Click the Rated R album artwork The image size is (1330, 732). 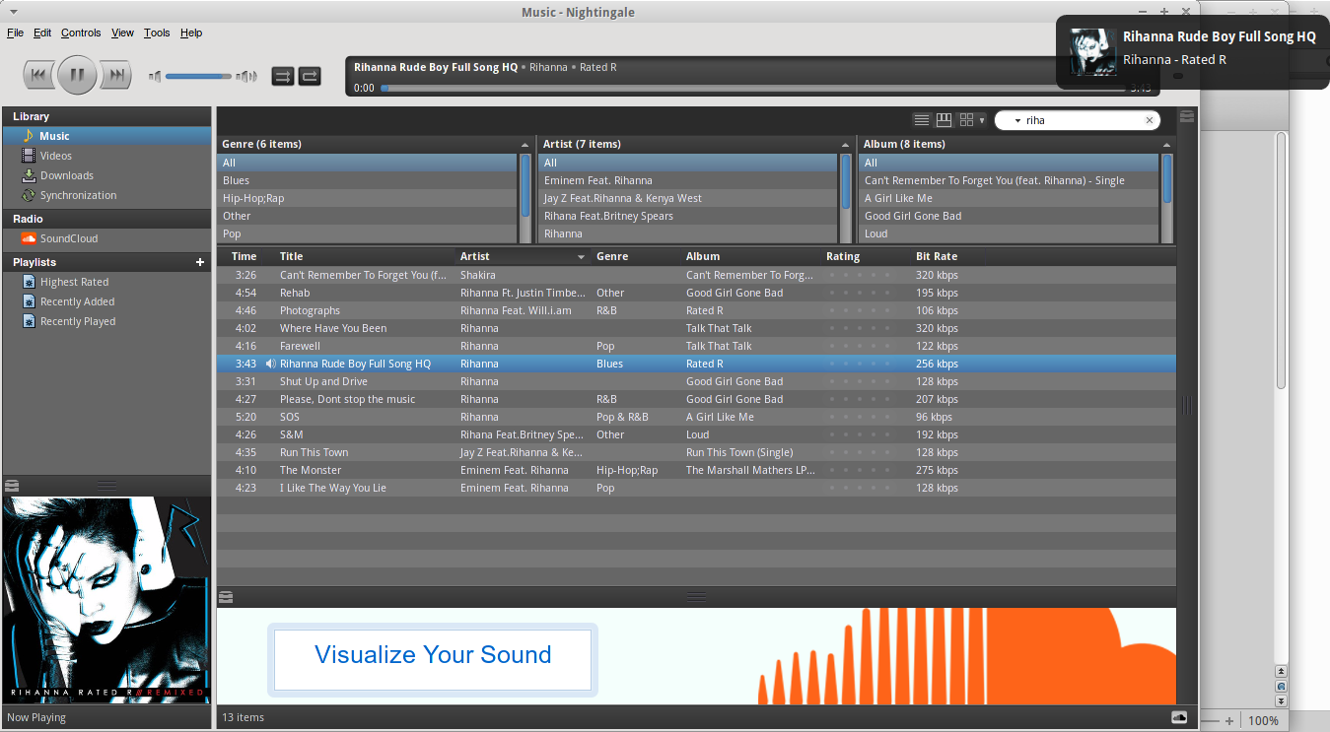(x=106, y=600)
